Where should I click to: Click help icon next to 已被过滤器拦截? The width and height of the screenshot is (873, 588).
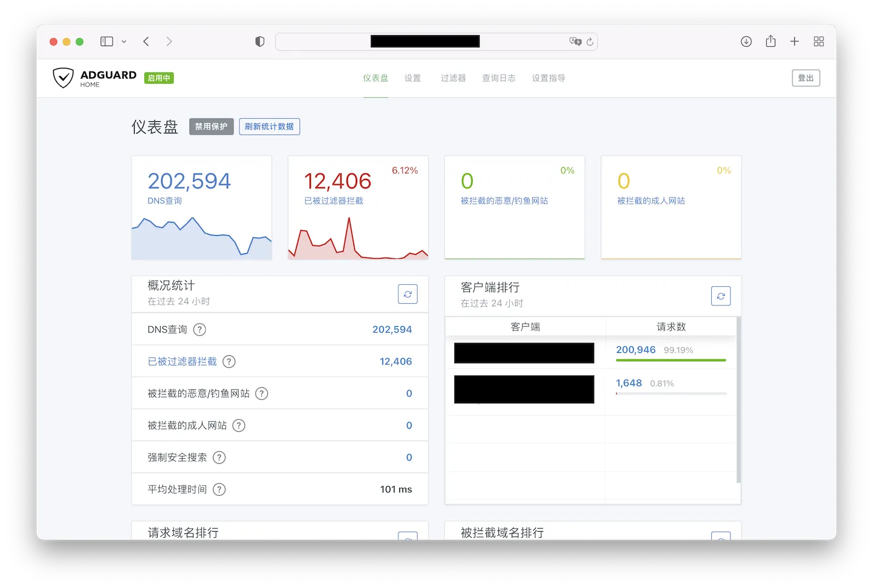point(229,362)
